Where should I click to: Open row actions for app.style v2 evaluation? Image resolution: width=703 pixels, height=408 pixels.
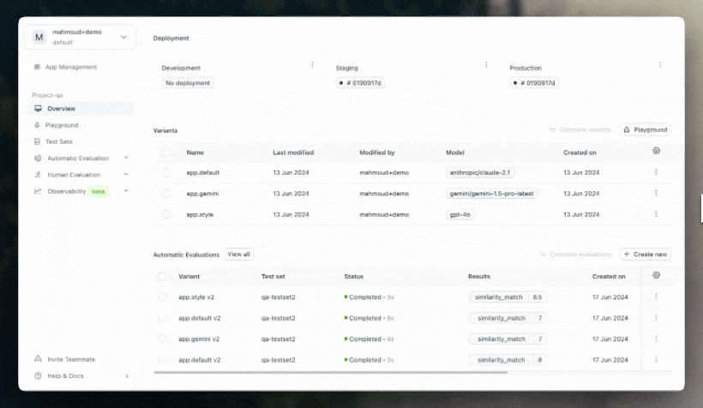(656, 297)
